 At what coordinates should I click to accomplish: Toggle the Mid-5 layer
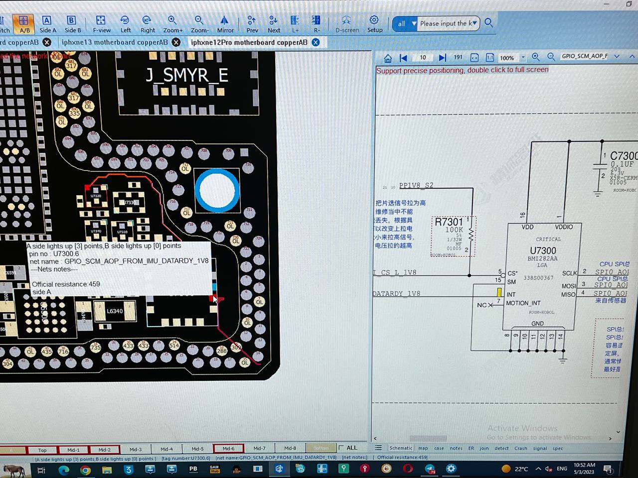pos(197,449)
